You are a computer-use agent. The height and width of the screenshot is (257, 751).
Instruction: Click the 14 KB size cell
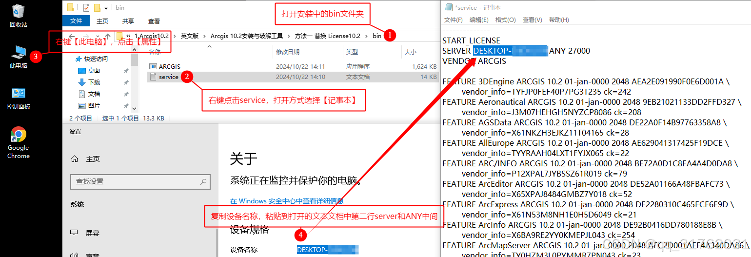coord(428,77)
